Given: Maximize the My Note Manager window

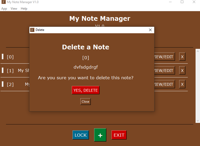Looking at the screenshot, I should click(x=182, y=2).
